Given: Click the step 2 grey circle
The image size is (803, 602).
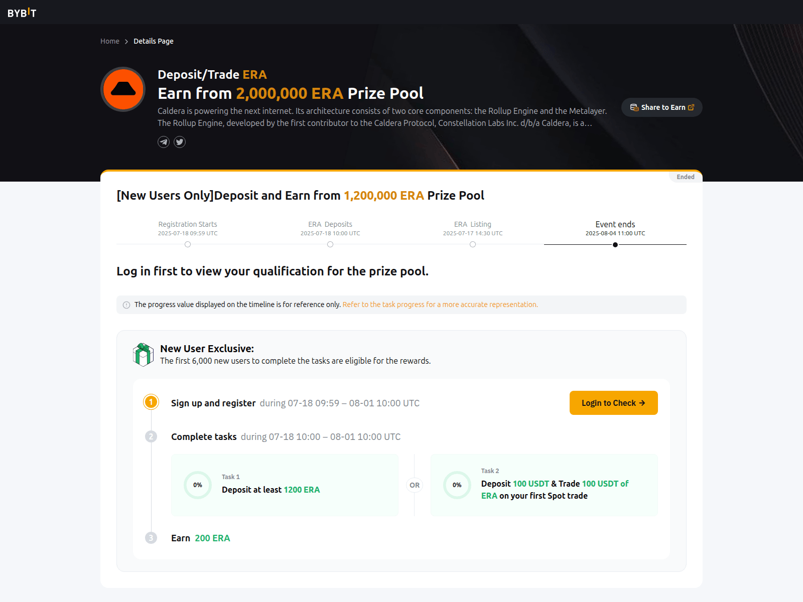Looking at the screenshot, I should pyautogui.click(x=151, y=436).
